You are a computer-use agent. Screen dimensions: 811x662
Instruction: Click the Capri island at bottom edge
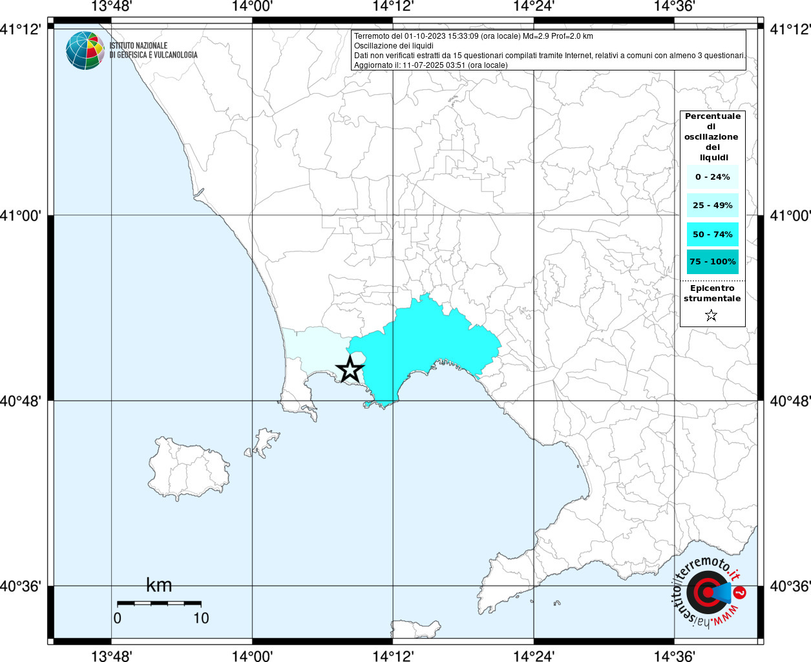[x=417, y=628]
